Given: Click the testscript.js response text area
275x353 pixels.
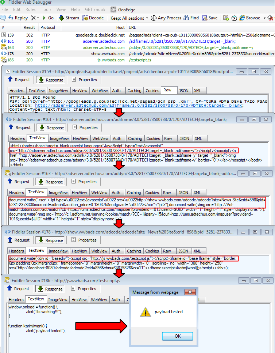Looking at the screenshot, I should point(139,328).
